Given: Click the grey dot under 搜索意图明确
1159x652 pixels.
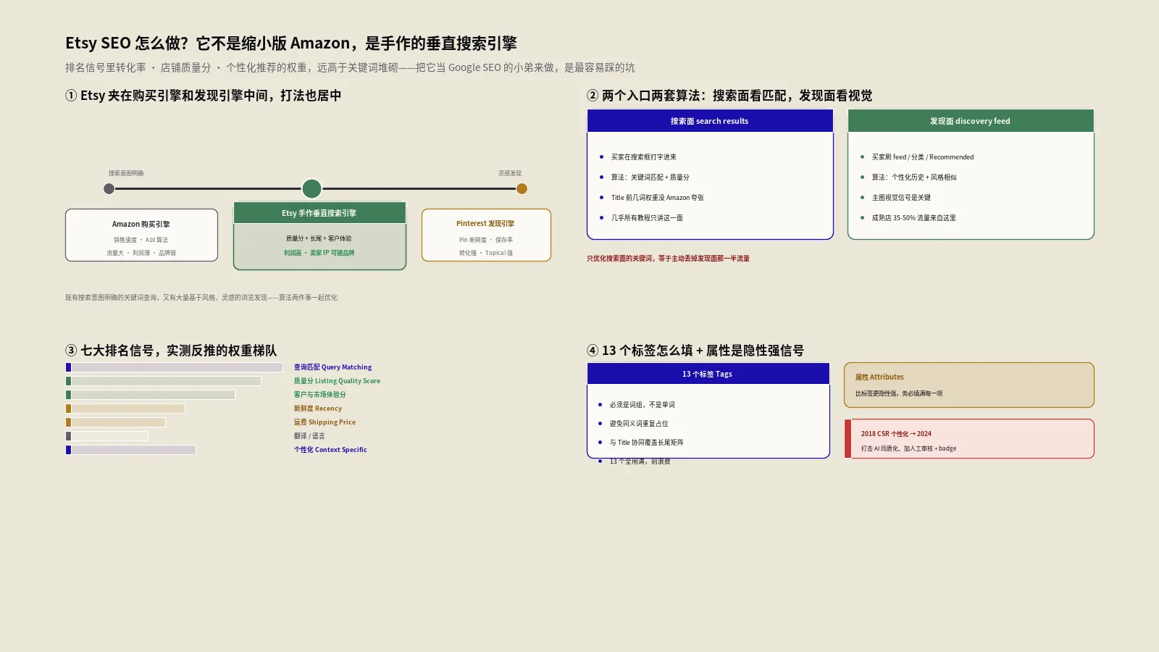Looking at the screenshot, I should (109, 189).
